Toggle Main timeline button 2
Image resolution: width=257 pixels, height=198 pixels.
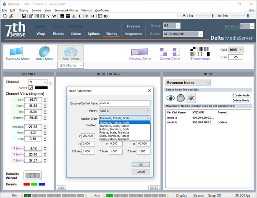pyautogui.click(x=35, y=195)
